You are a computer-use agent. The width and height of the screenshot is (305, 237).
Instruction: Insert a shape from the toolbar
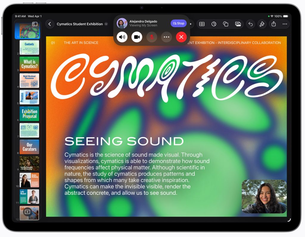coord(226,24)
